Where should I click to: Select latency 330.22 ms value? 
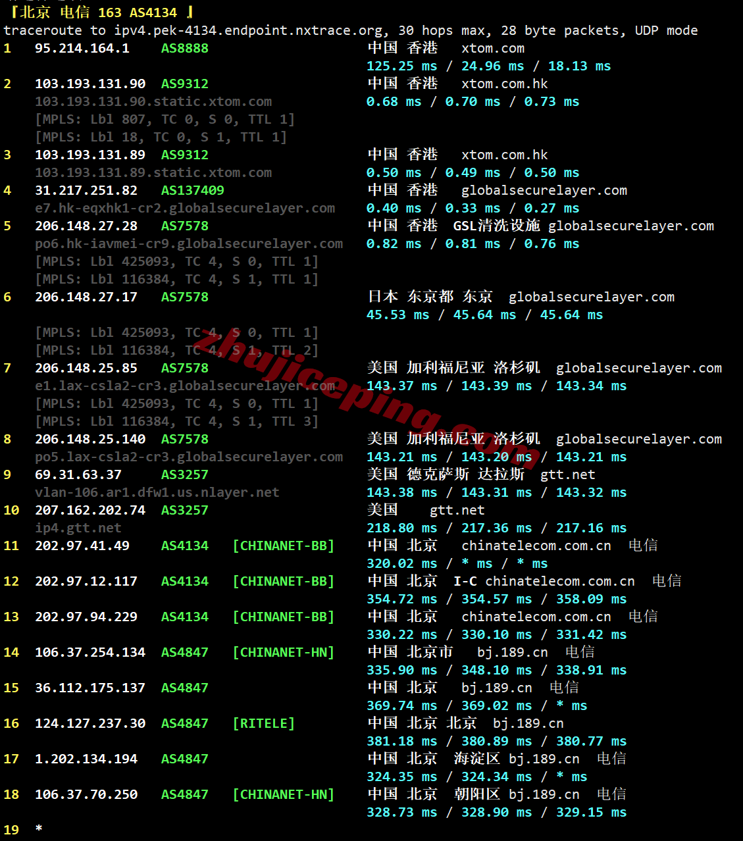pos(401,634)
